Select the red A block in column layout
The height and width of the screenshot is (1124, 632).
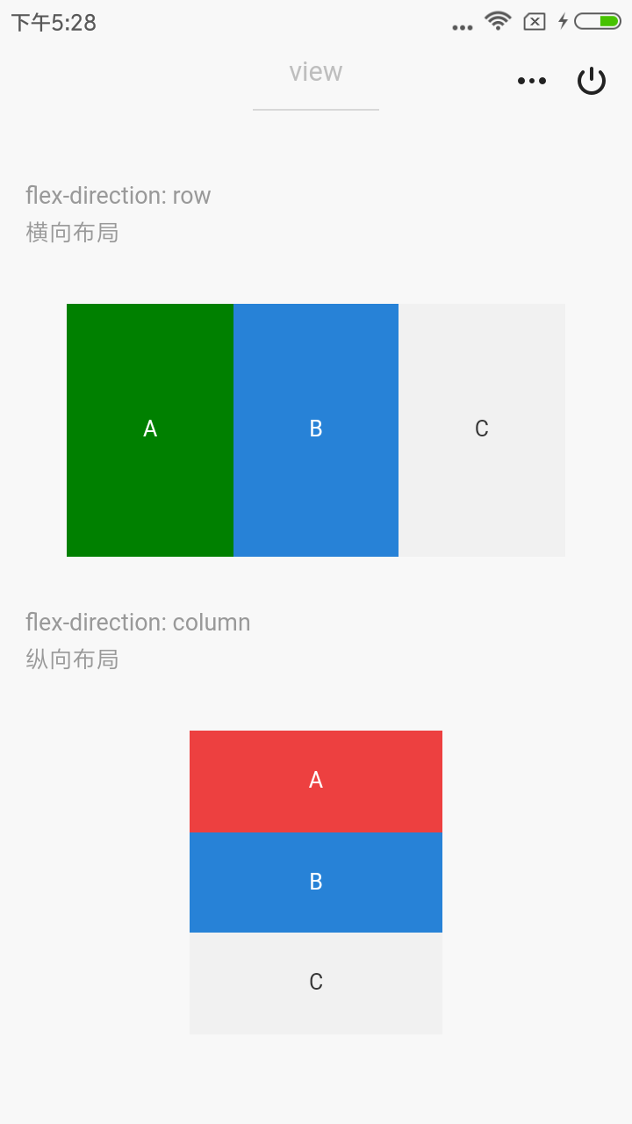[316, 781]
